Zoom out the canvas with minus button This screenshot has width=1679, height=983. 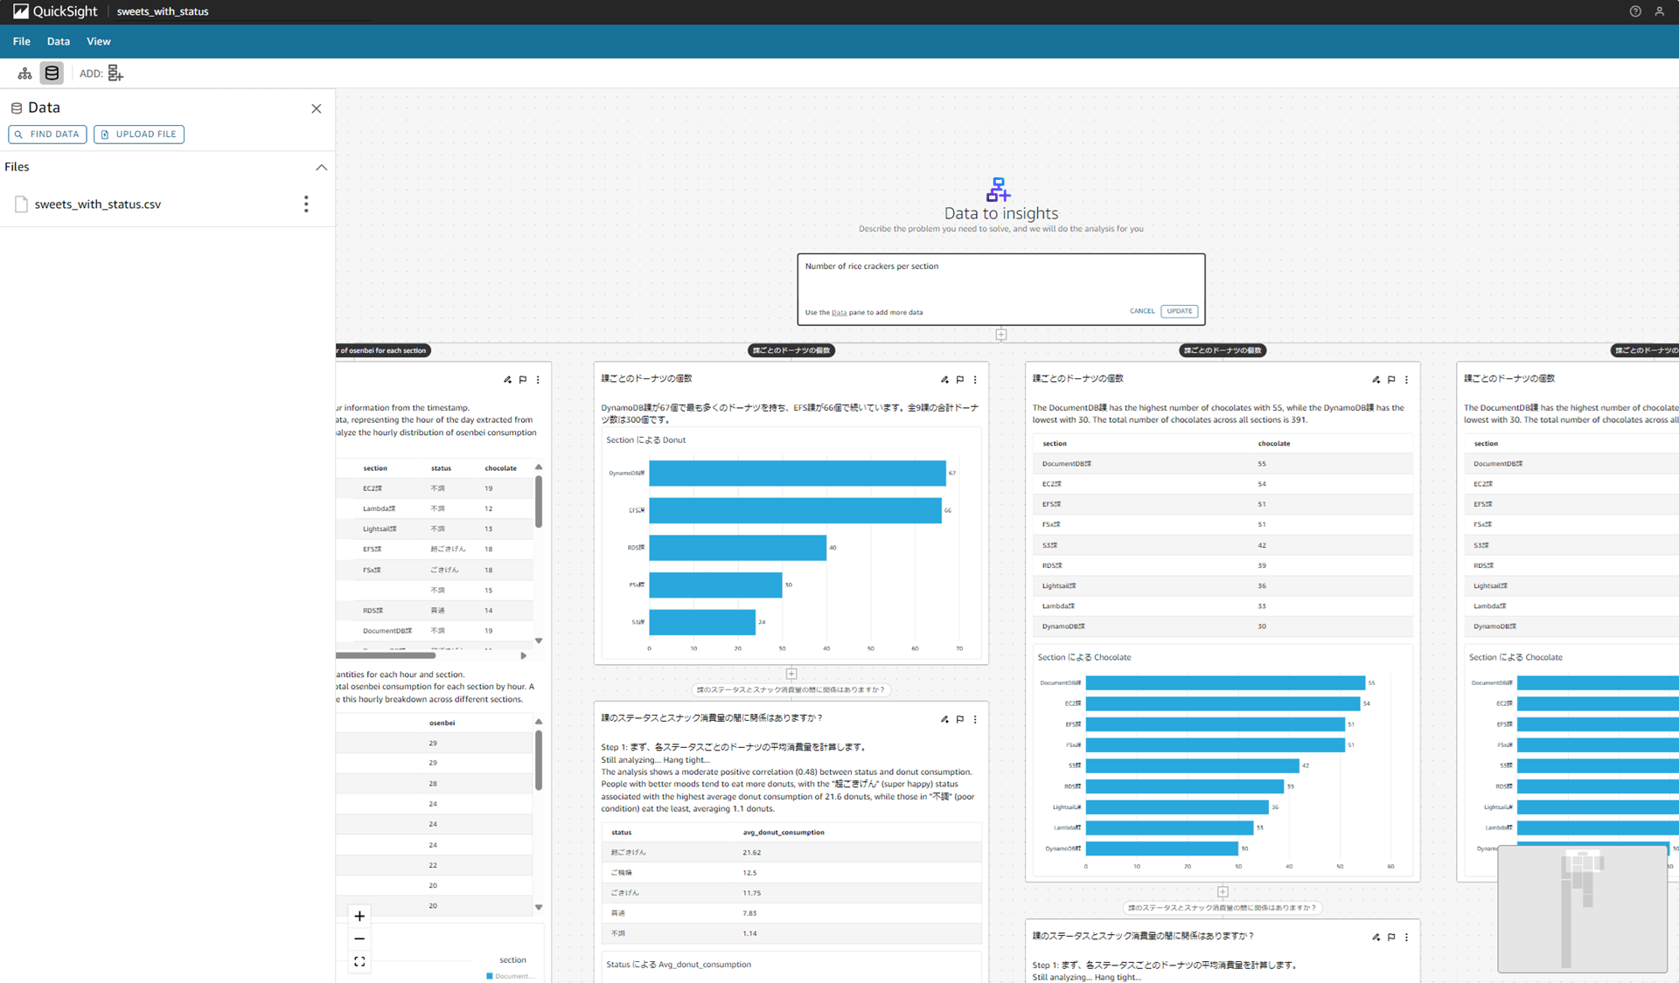[x=359, y=938]
